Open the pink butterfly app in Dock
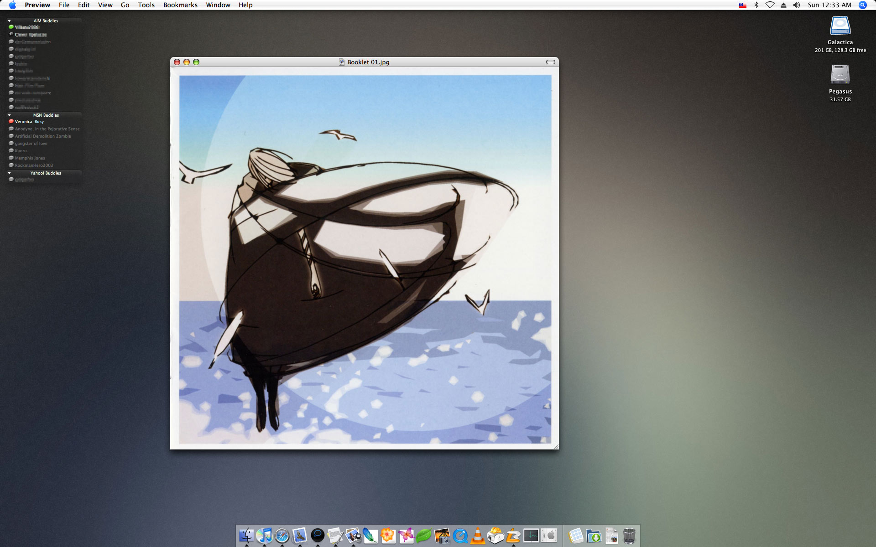This screenshot has height=547, width=876. point(406,535)
